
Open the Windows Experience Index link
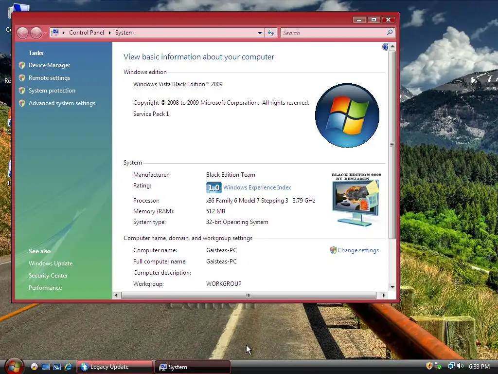257,187
